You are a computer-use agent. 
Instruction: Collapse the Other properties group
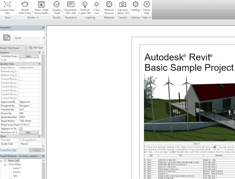pos(39,136)
